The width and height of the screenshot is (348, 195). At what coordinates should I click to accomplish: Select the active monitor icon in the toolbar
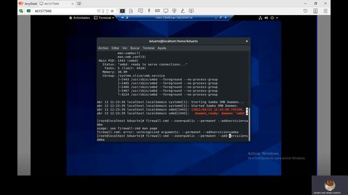122,11
